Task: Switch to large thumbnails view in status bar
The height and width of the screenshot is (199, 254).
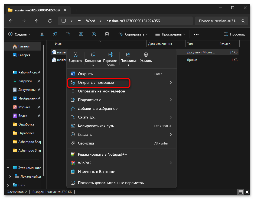Action: (x=247, y=192)
